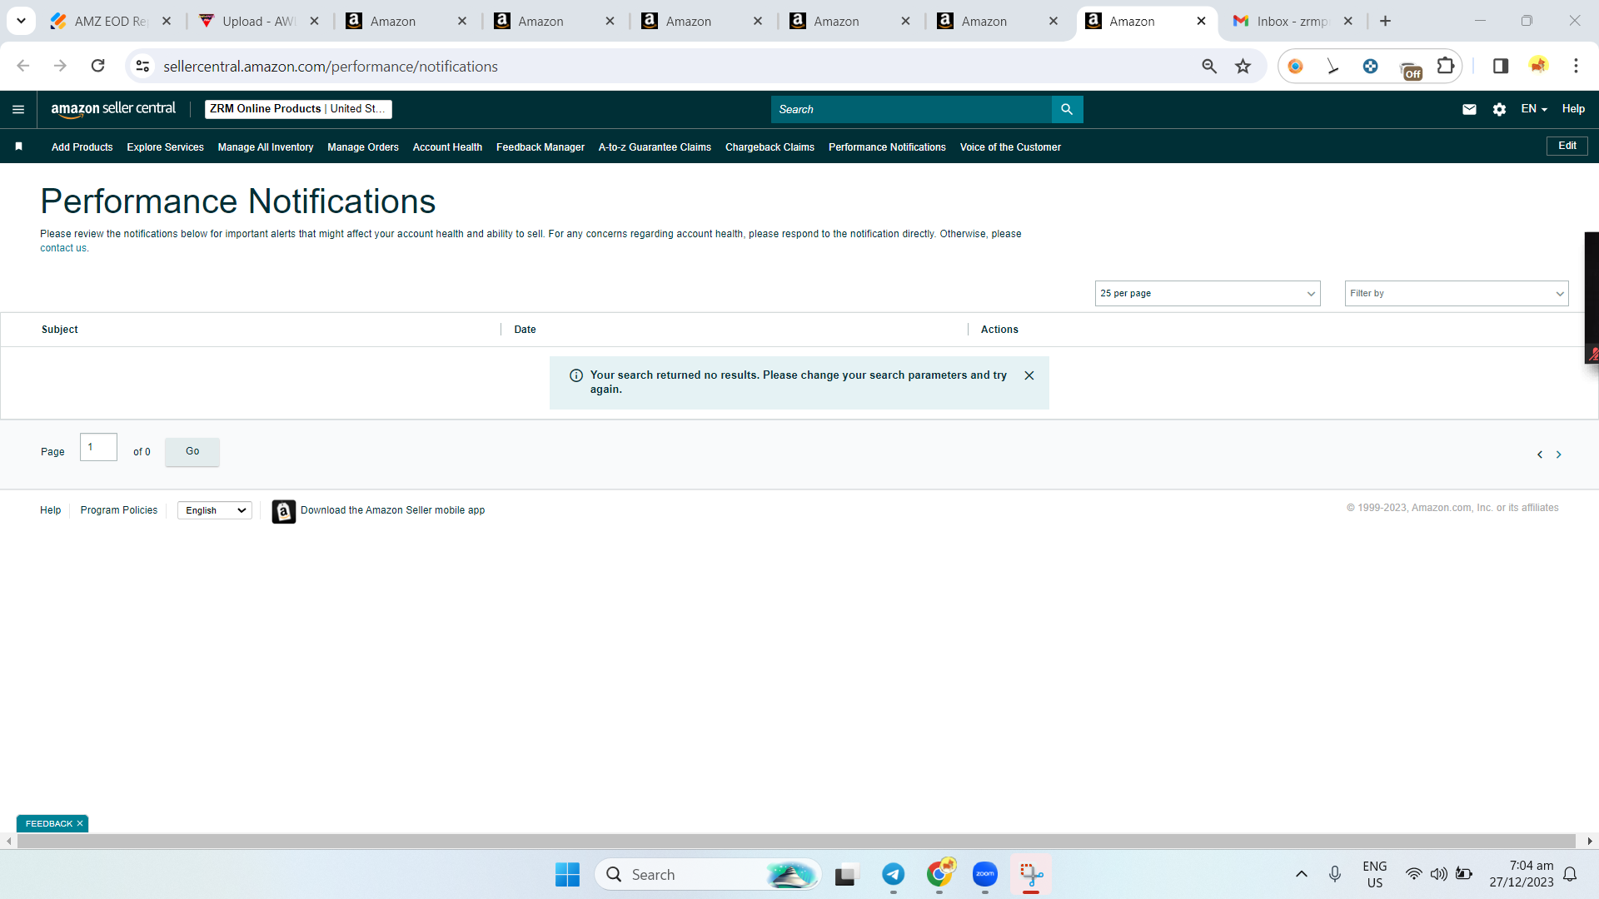
Task: Open A-to-z Guarantee Claims
Action: click(x=655, y=147)
